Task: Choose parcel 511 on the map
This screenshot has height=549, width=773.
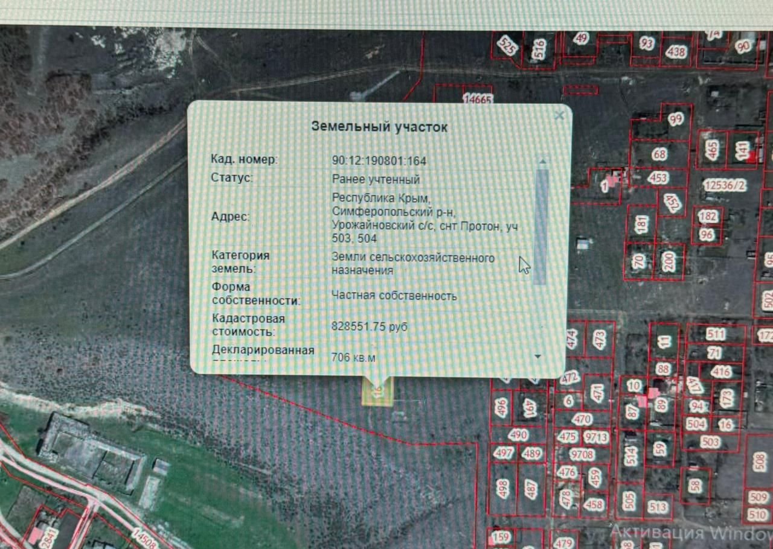Action: click(715, 334)
